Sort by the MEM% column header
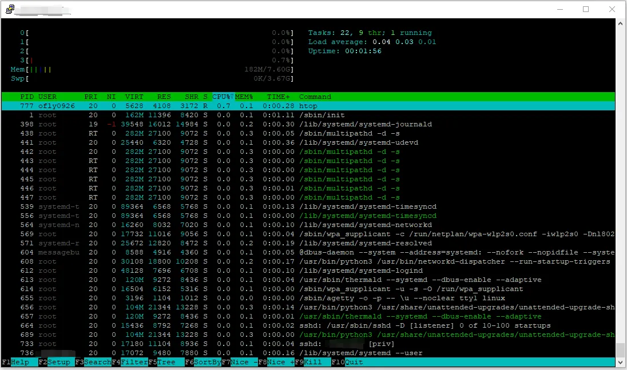Viewport: 627px width, 370px height. coord(244,97)
